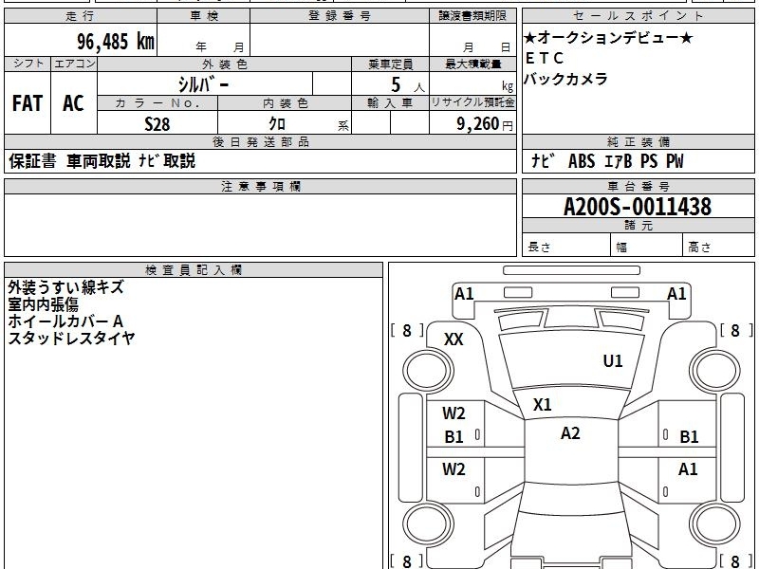The image size is (759, 569).
Task: Click A1 mark below the right B1
Action: (x=688, y=468)
